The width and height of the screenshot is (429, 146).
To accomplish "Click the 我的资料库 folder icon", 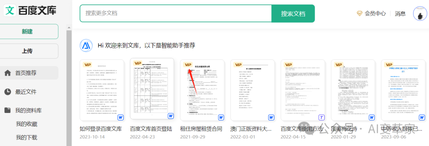I will pyautogui.click(x=8, y=110).
